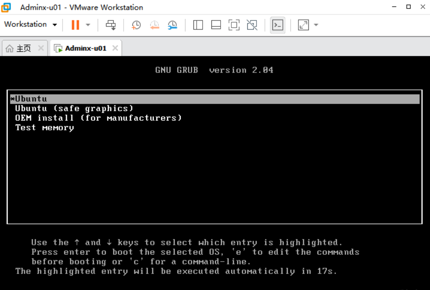This screenshot has width=430, height=290.
Task: Close the VMware Workstation window
Action: 423,7
